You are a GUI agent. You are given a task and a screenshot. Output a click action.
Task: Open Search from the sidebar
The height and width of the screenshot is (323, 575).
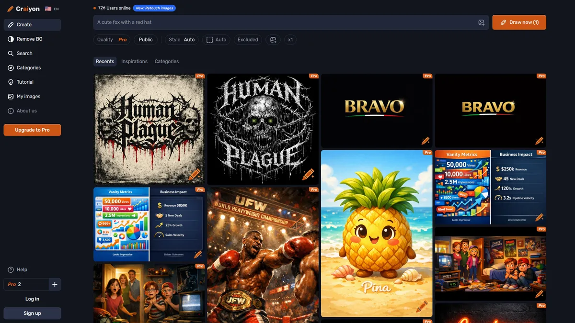coord(24,53)
